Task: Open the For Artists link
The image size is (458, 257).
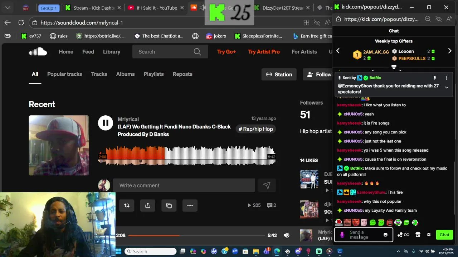Action: pos(304,52)
